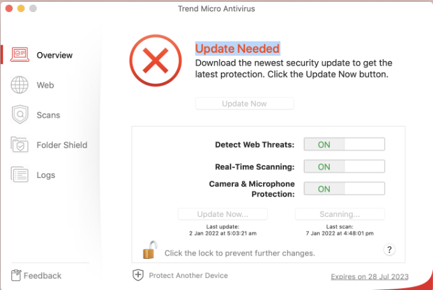Click the red X status icon
Screen dimensions: 433x290
(155, 60)
